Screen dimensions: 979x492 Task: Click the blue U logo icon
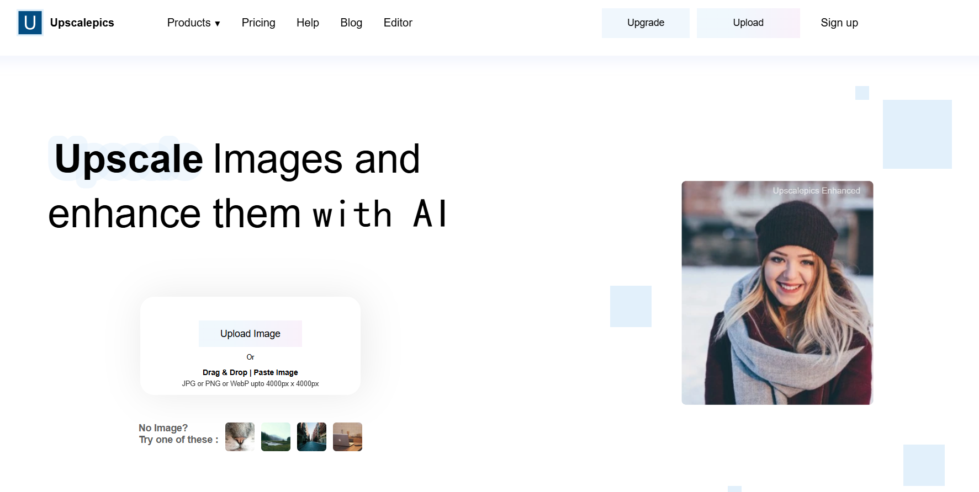(x=30, y=23)
